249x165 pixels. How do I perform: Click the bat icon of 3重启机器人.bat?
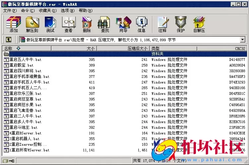click(x=6, y=139)
